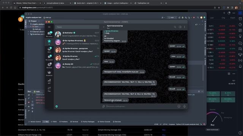Click More technicals button on TradingView

point(213,130)
